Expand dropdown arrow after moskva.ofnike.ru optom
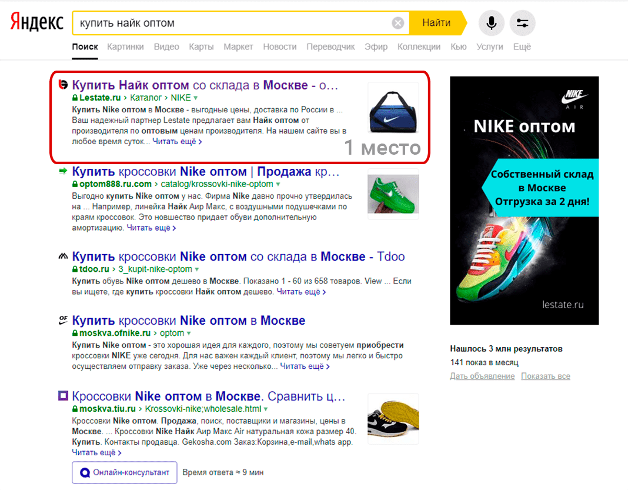This screenshot has width=628, height=490. [x=189, y=334]
